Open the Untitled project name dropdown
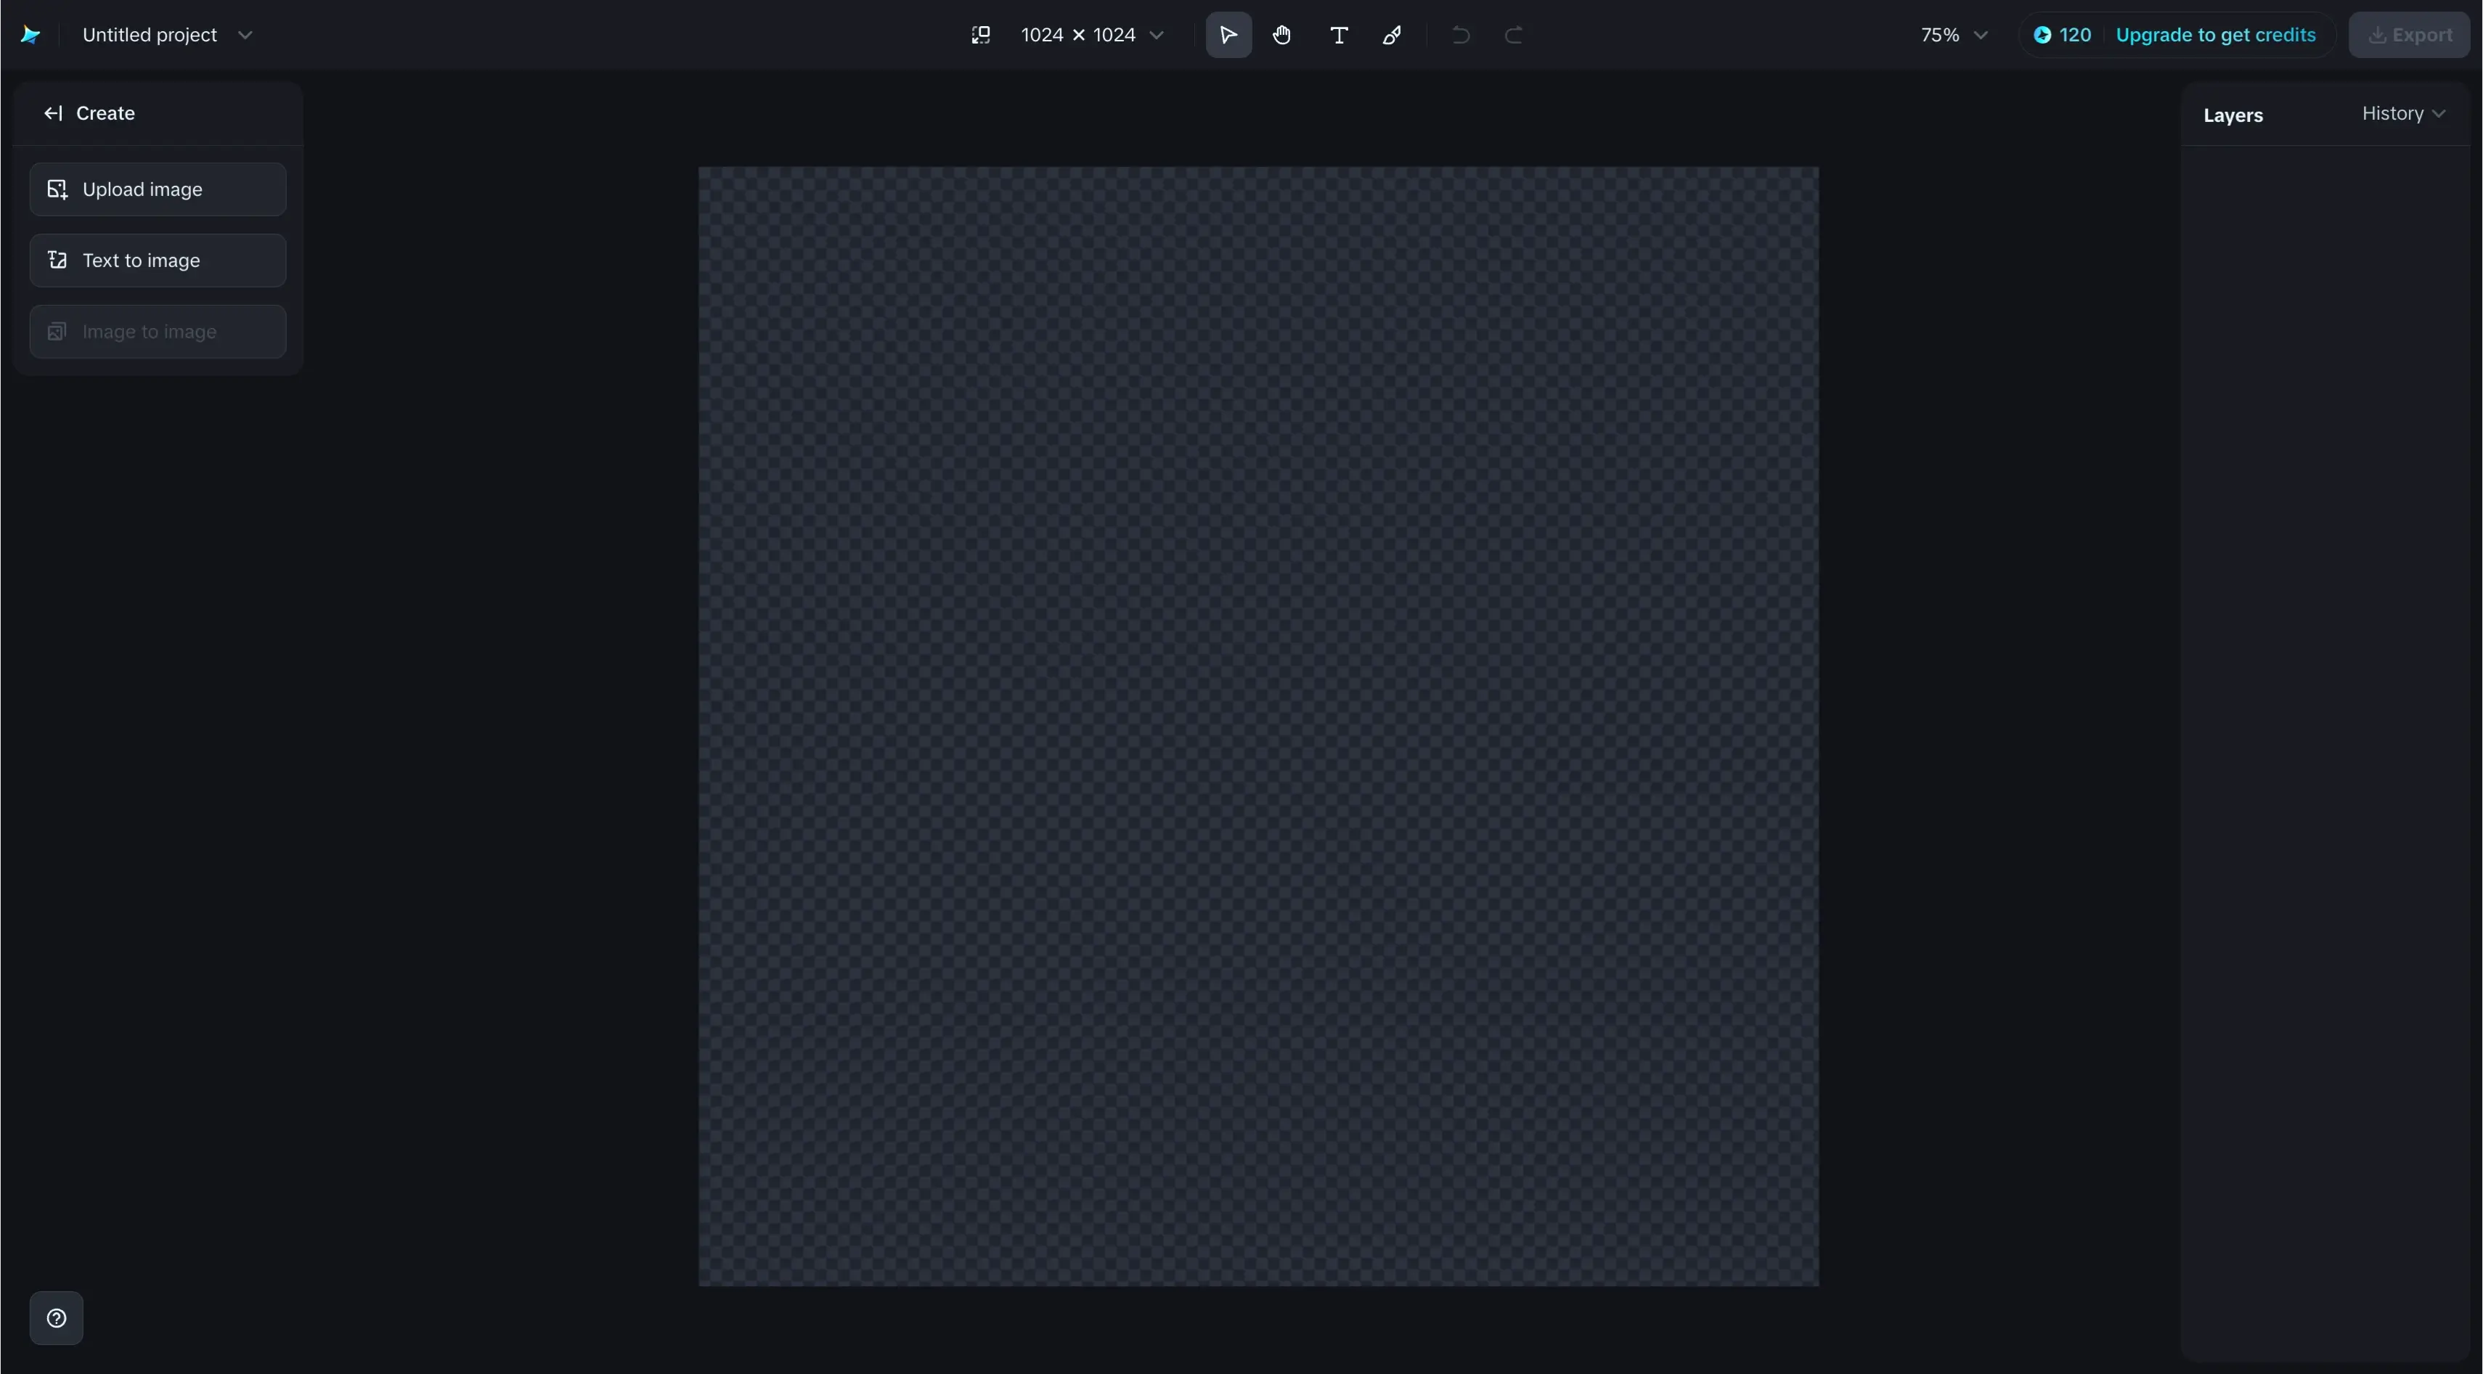Image resolution: width=2483 pixels, height=1374 pixels. (x=168, y=35)
